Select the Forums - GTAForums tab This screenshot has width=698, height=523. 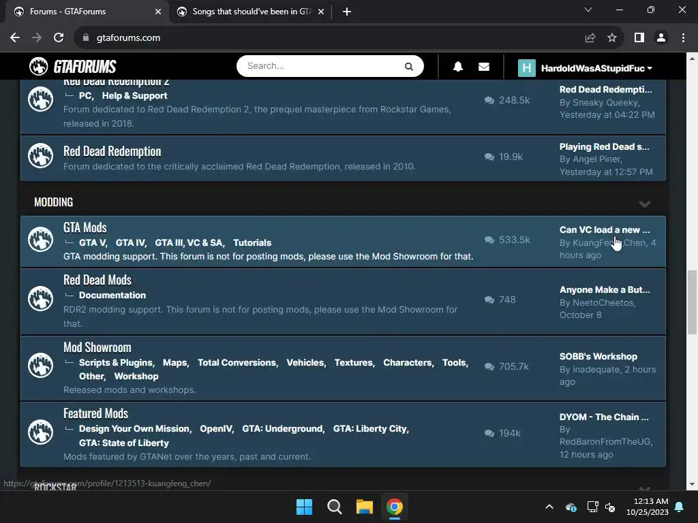coord(87,12)
